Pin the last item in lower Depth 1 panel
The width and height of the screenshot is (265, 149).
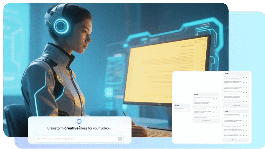[x=244, y=135]
